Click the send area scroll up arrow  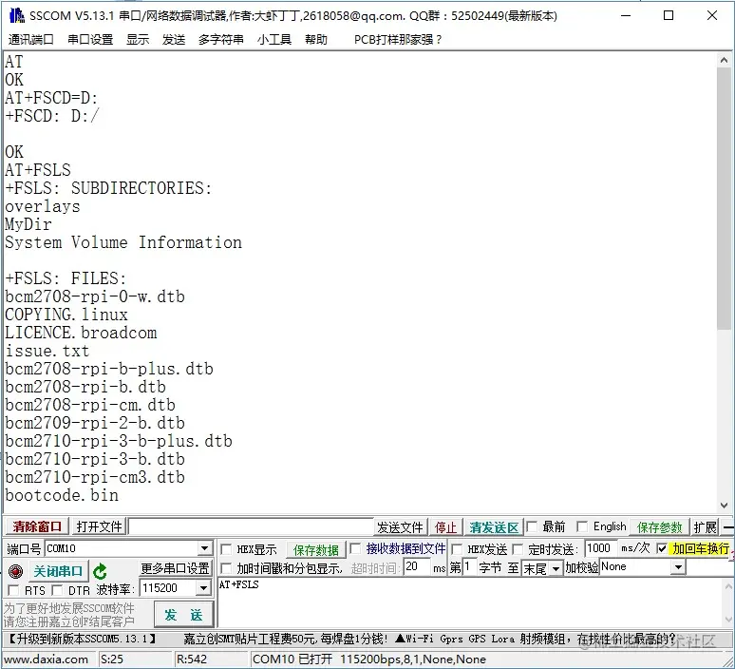(728, 586)
